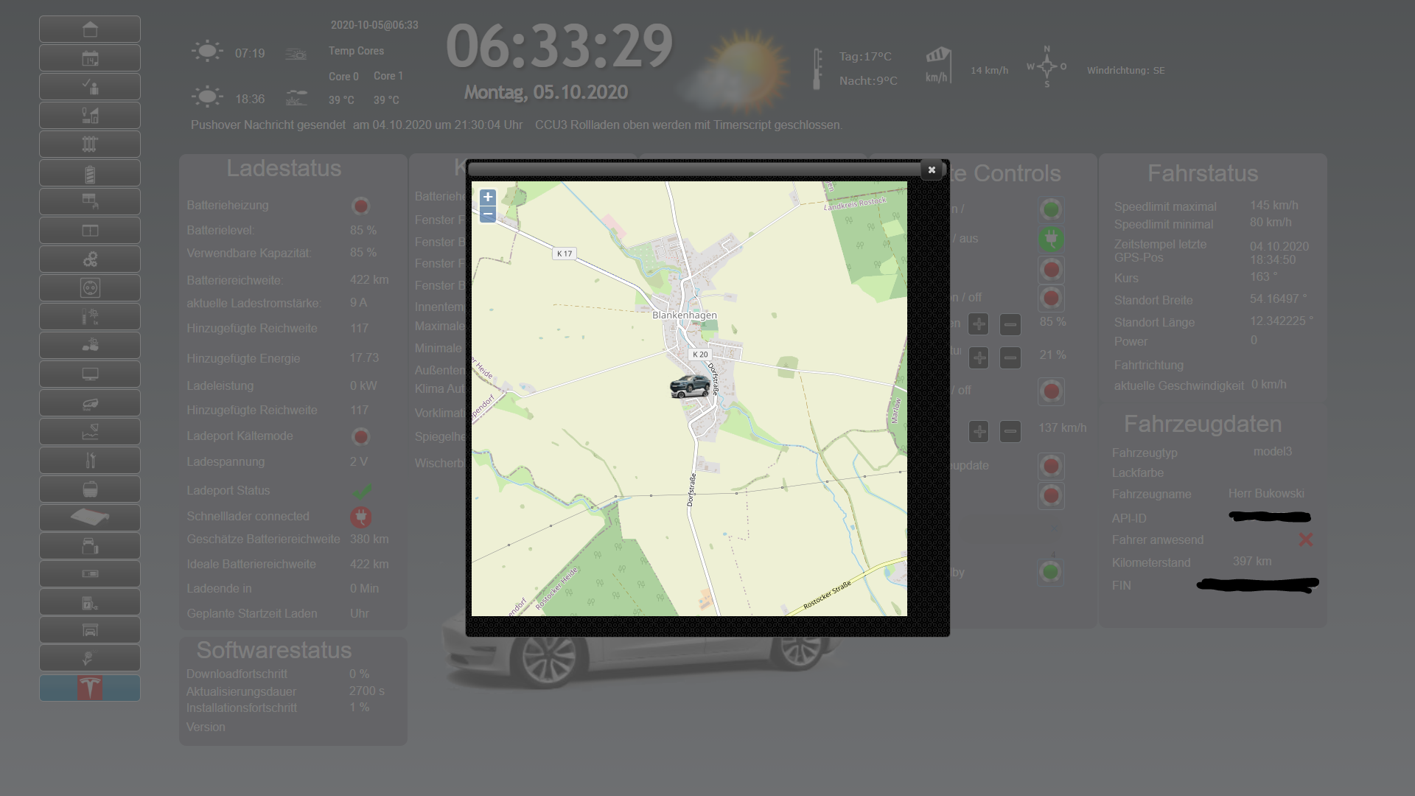Decrease the 21 % value with minus
Viewport: 1415px width, 796px height.
click(1010, 358)
